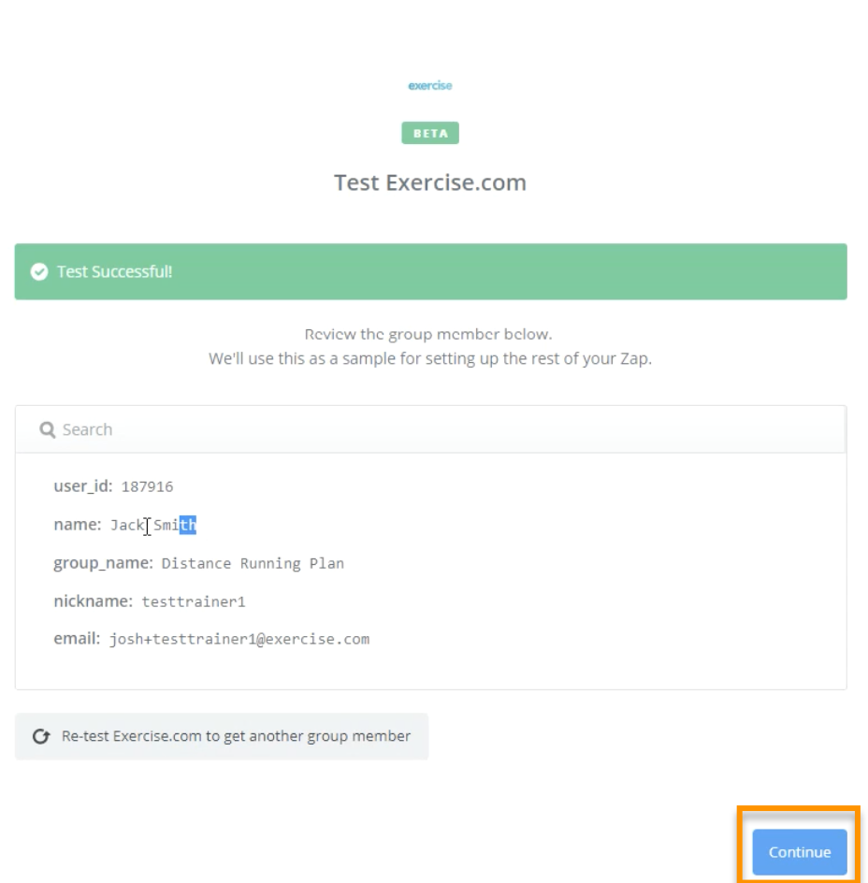
Task: Click the name value Jack Smith
Action: (153, 525)
